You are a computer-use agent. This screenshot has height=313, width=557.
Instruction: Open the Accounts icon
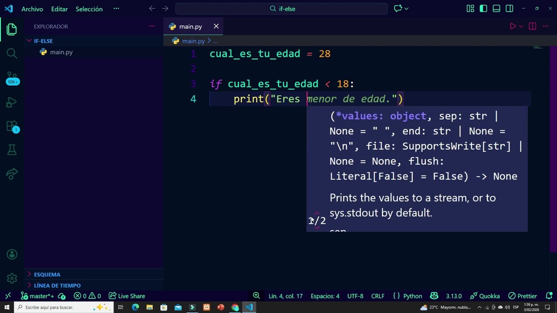pyautogui.click(x=12, y=254)
